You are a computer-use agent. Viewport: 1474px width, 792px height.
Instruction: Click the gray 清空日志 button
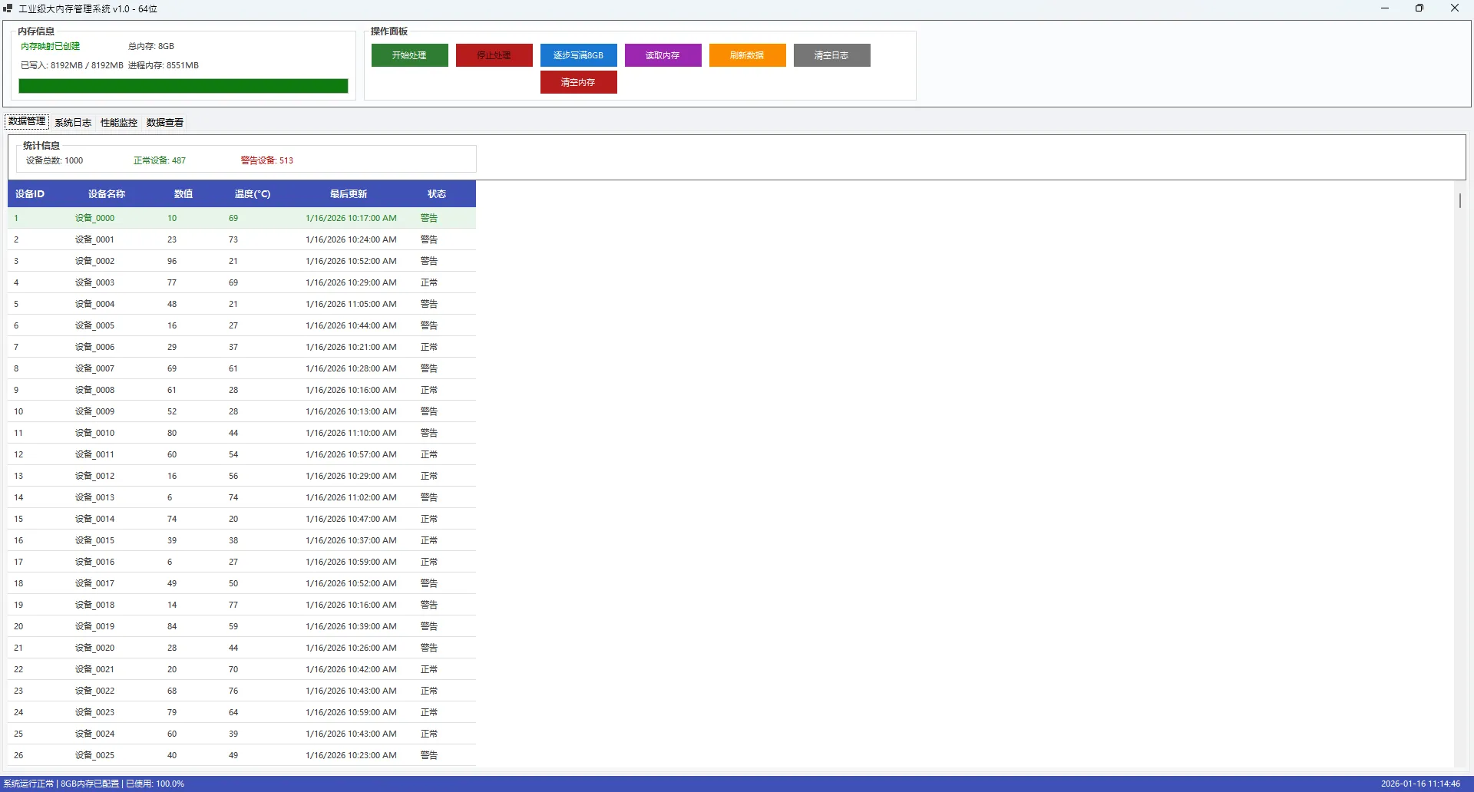pyautogui.click(x=831, y=55)
